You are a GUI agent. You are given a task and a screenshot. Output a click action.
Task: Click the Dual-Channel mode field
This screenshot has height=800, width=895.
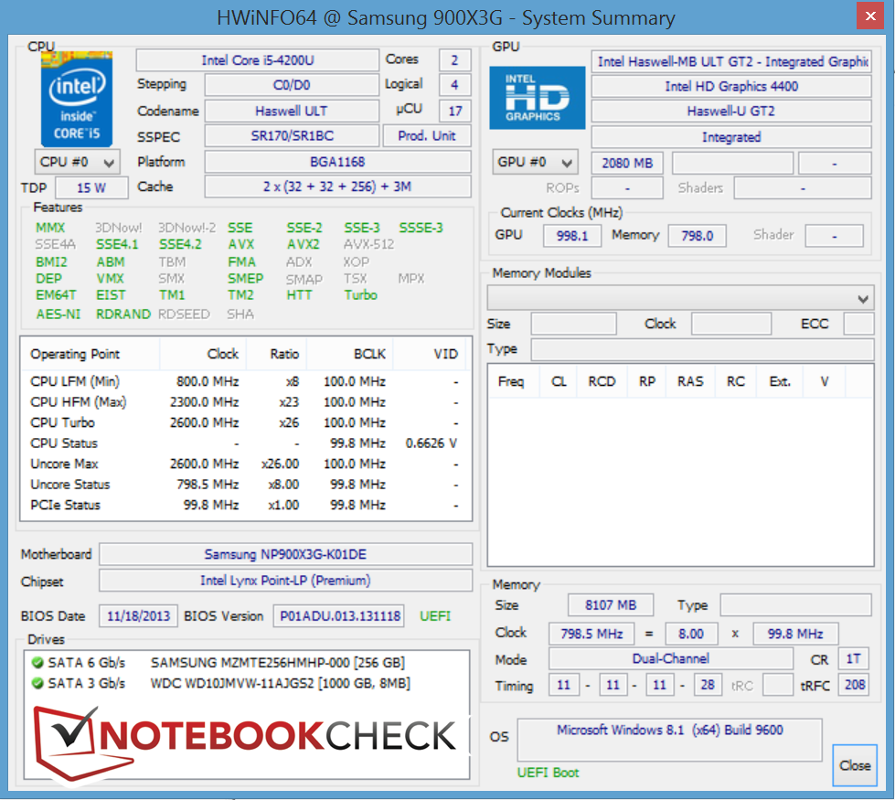click(x=671, y=659)
